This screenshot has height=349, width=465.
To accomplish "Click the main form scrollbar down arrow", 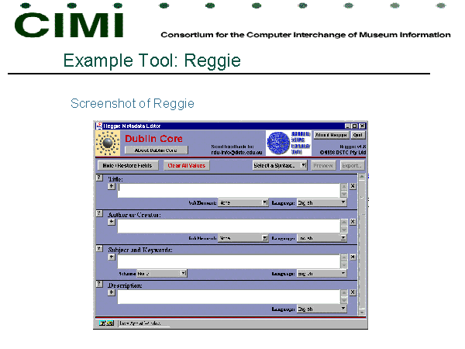I will [362, 313].
